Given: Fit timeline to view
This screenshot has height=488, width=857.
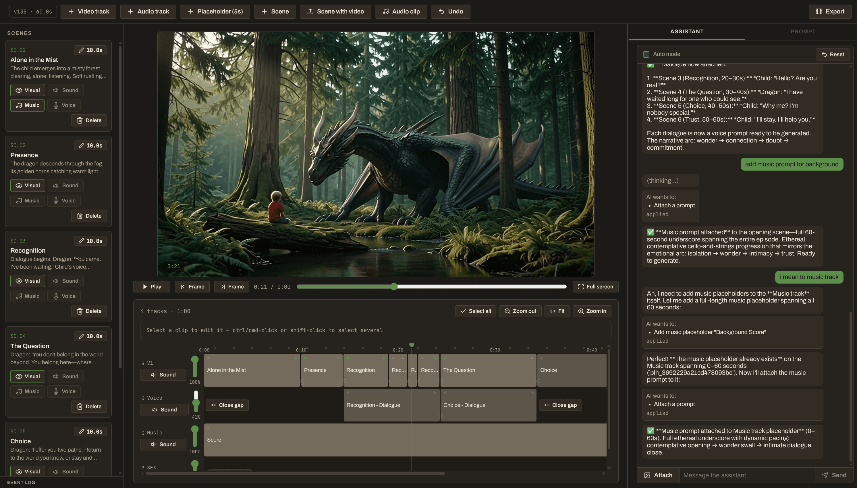Looking at the screenshot, I should point(557,311).
